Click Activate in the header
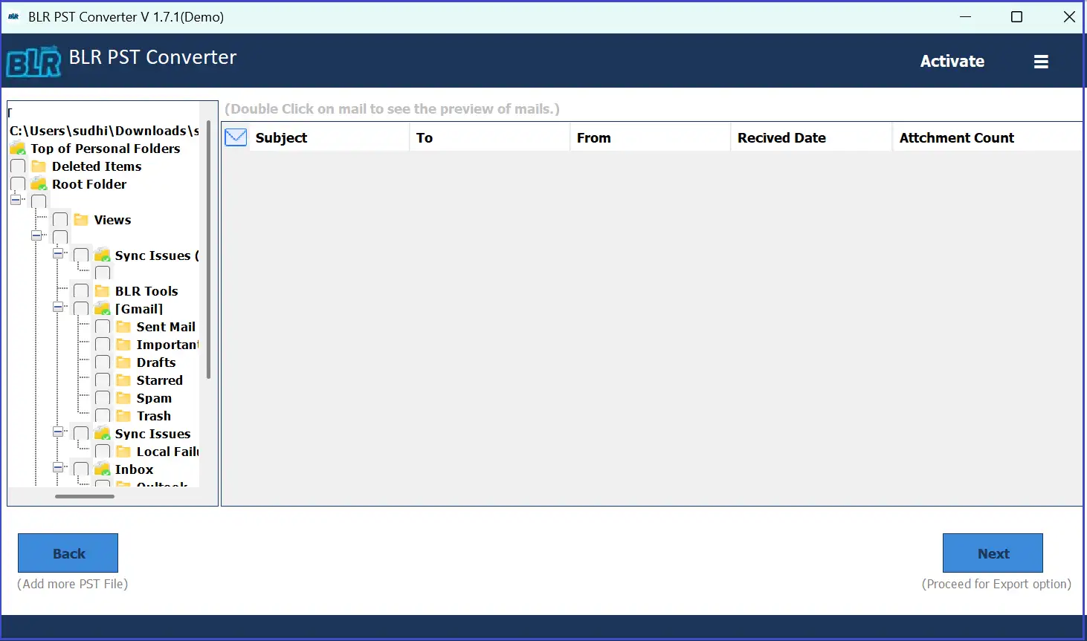 coord(952,61)
